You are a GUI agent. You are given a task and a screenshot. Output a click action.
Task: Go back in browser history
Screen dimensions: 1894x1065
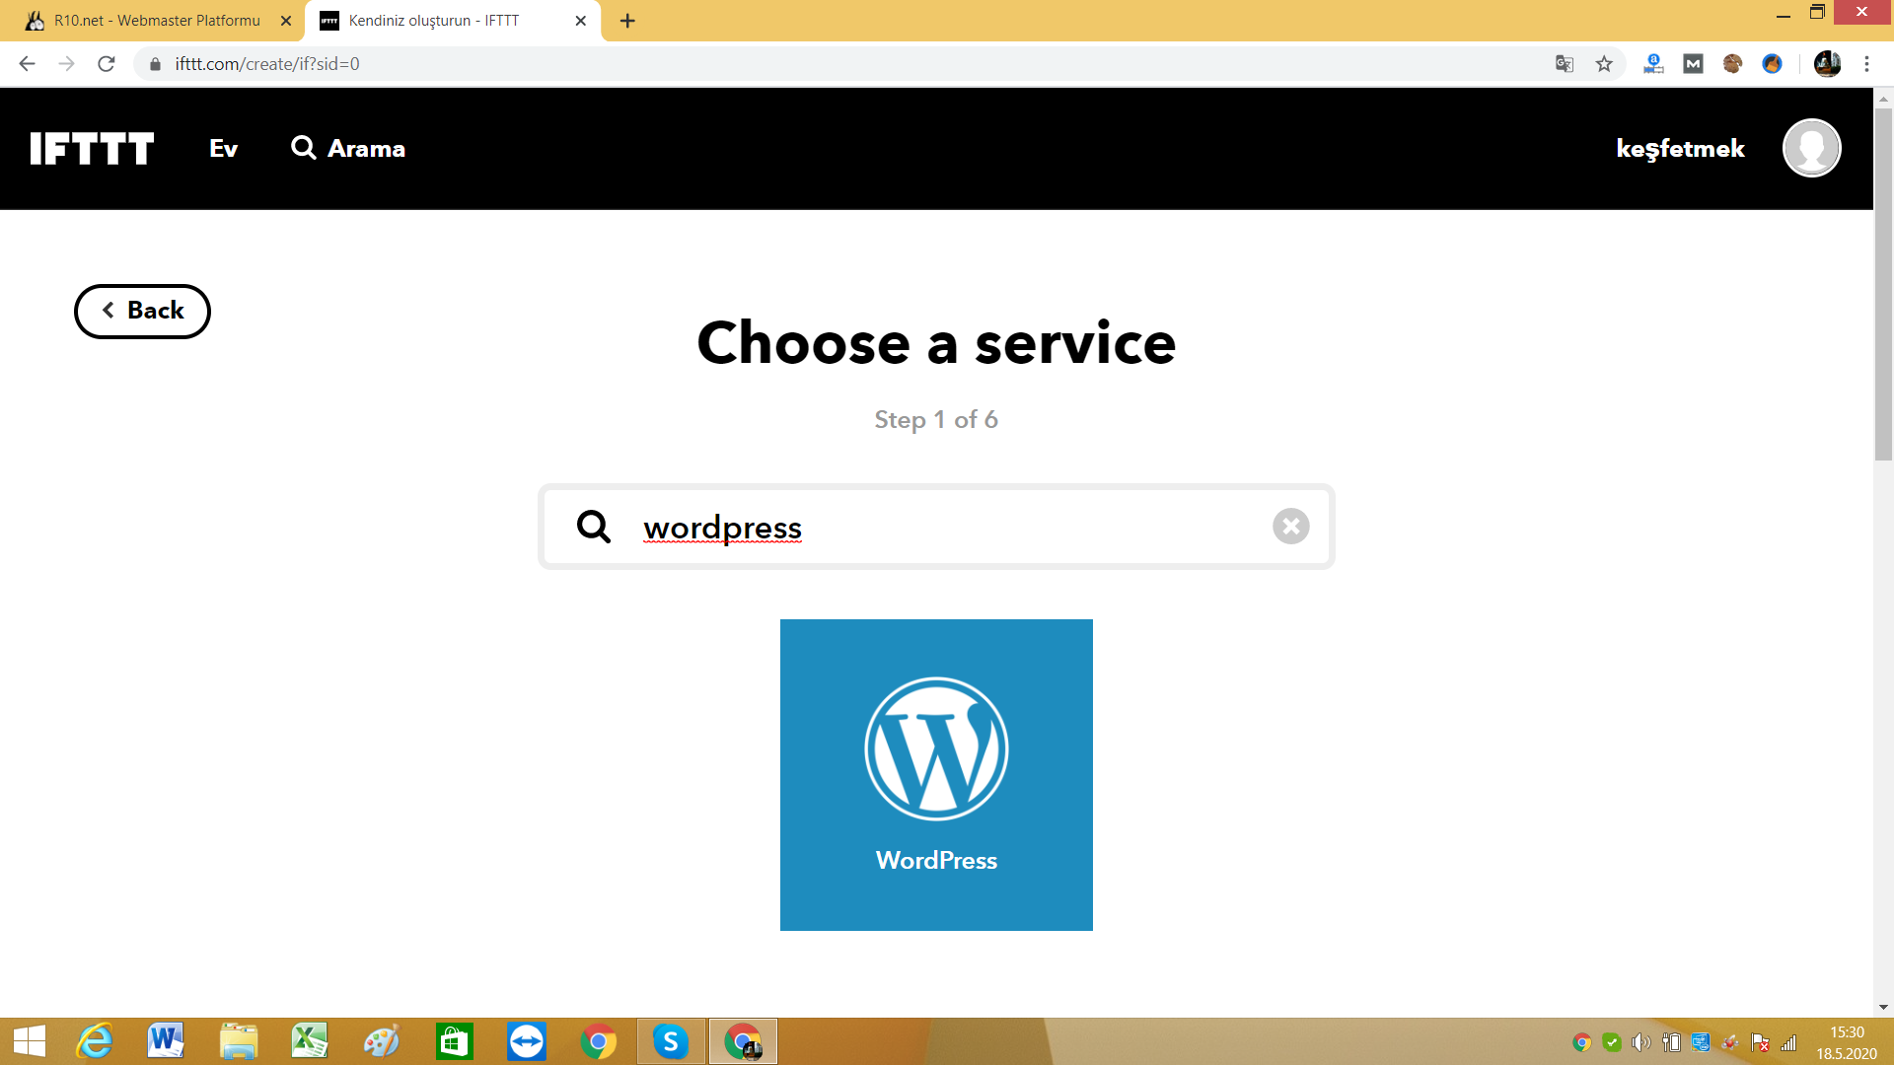[x=27, y=64]
